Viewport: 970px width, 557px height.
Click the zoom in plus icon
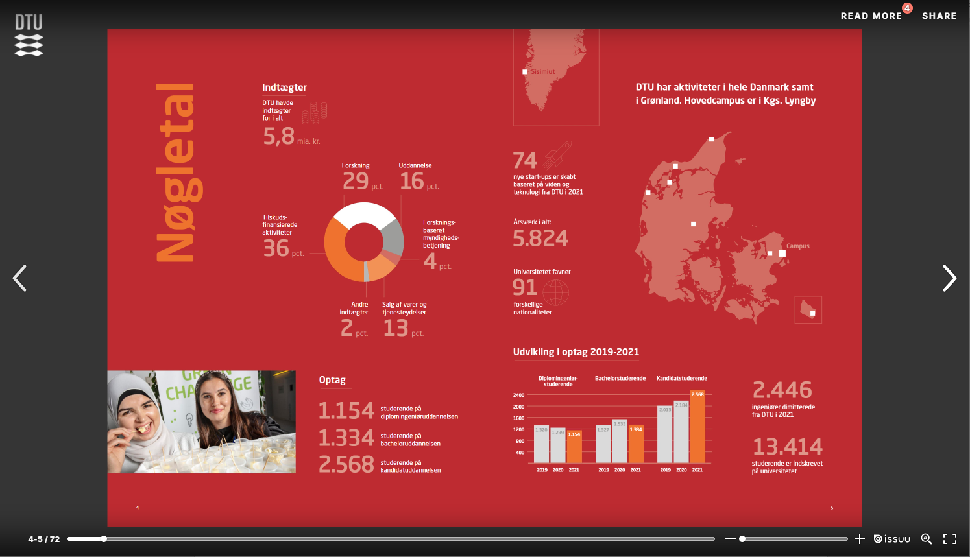tap(860, 539)
